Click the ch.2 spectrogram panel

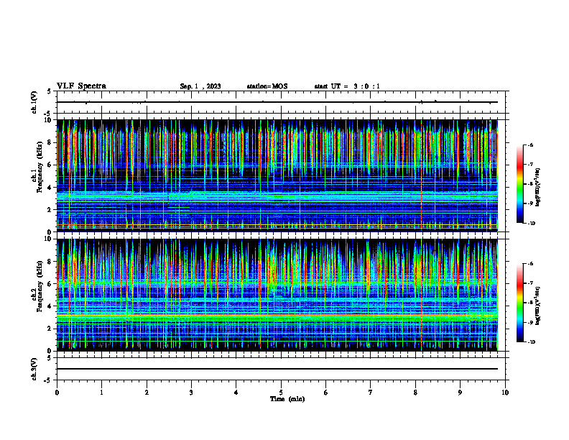(x=277, y=295)
